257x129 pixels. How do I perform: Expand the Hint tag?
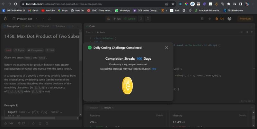click(50, 50)
